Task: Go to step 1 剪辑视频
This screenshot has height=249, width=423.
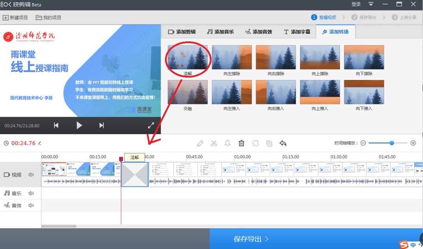Action: click(x=324, y=17)
